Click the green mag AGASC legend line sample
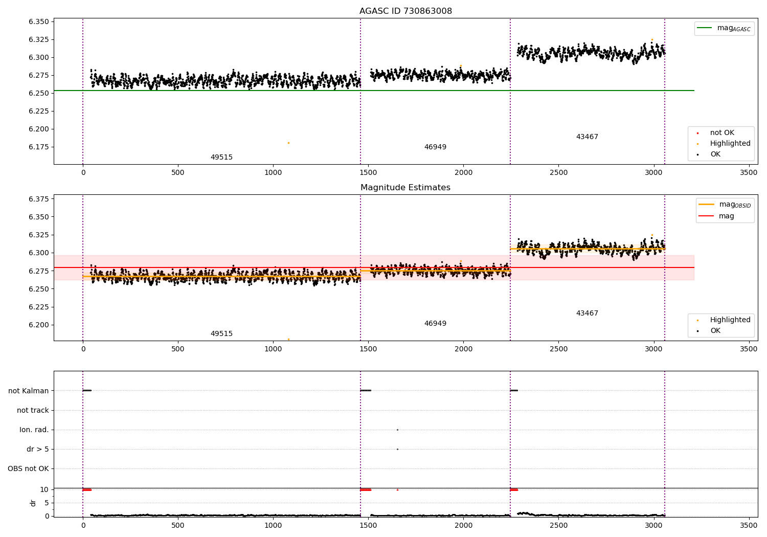The height and width of the screenshot is (537, 767). (x=705, y=28)
